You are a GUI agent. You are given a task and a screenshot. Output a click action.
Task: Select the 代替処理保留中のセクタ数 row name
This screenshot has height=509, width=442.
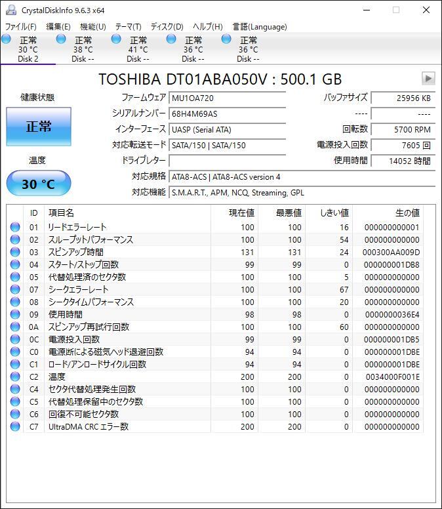(x=95, y=401)
